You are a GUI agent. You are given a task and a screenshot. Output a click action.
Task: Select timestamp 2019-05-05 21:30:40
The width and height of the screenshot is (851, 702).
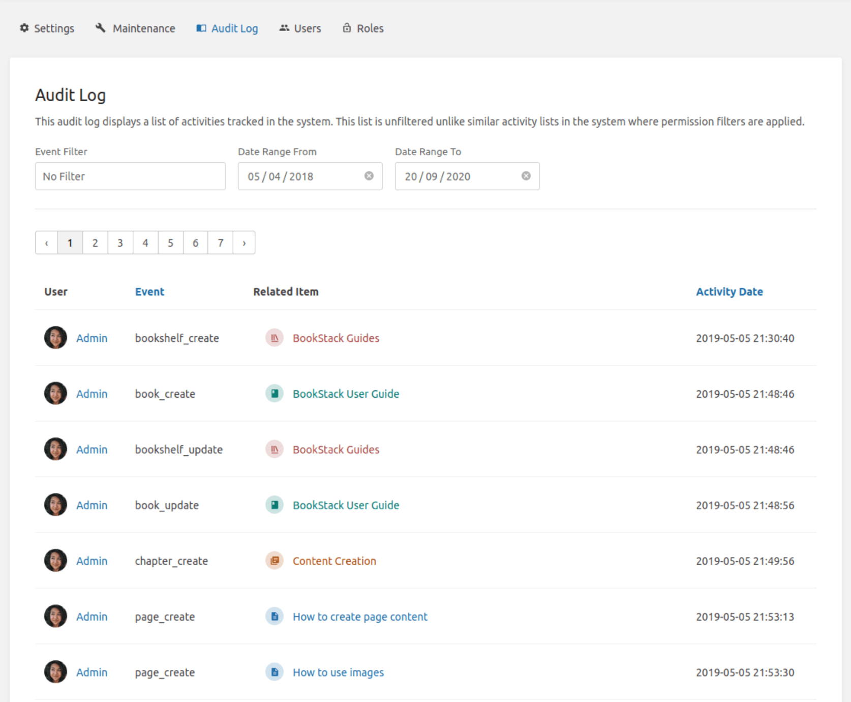tap(745, 338)
